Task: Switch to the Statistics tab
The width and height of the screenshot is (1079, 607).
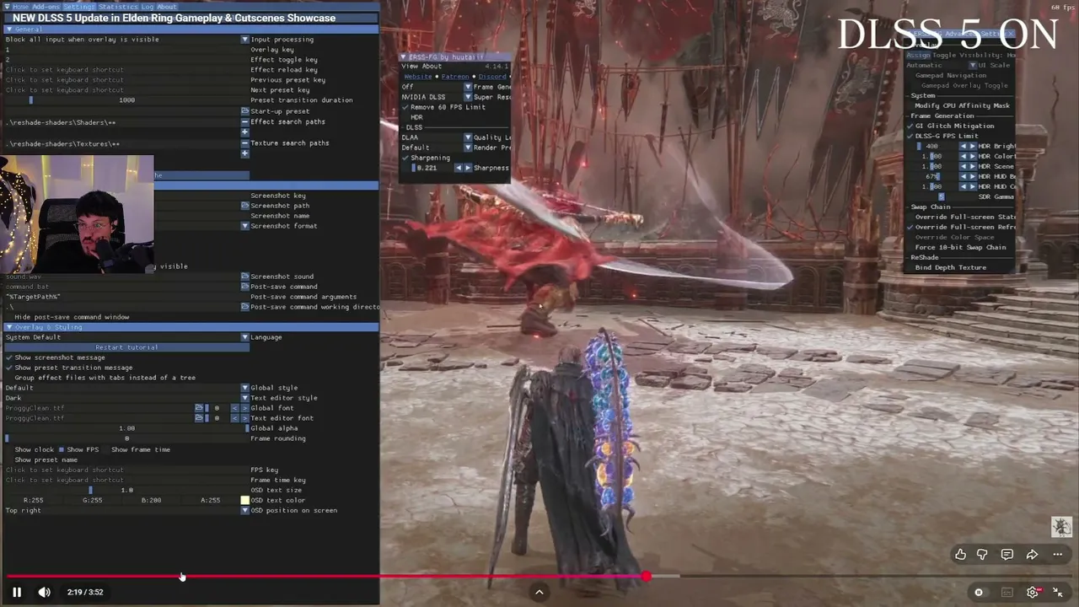Action: click(118, 7)
